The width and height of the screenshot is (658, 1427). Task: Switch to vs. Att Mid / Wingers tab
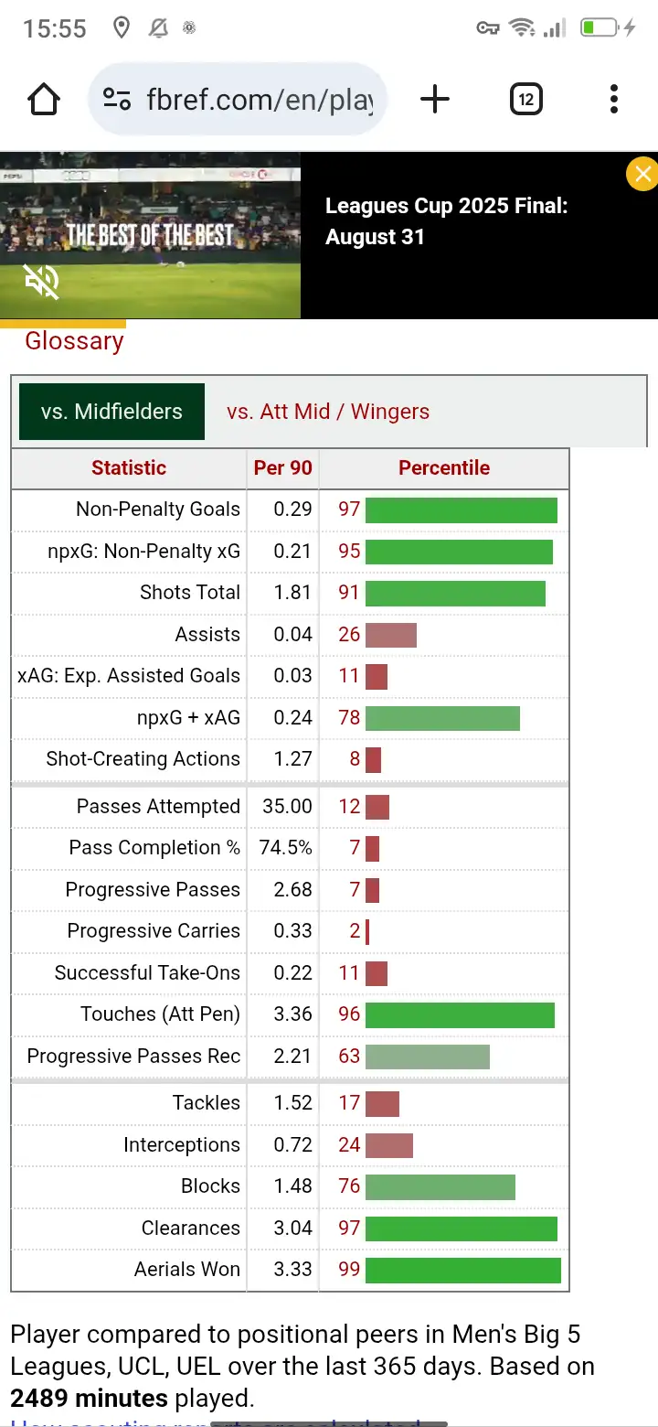328,412
